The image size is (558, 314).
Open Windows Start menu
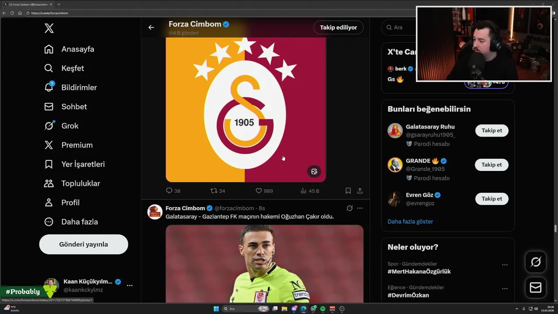tap(216, 309)
